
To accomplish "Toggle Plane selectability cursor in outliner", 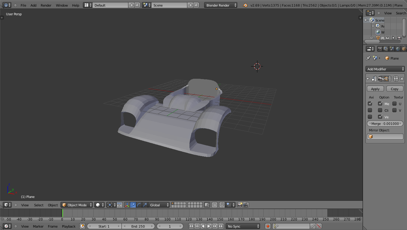I will point(394,38).
